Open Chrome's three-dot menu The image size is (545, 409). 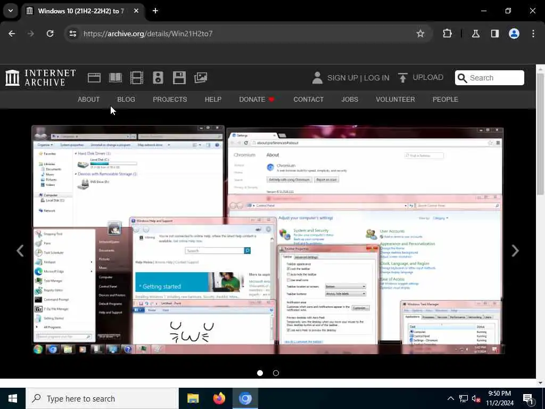click(533, 34)
